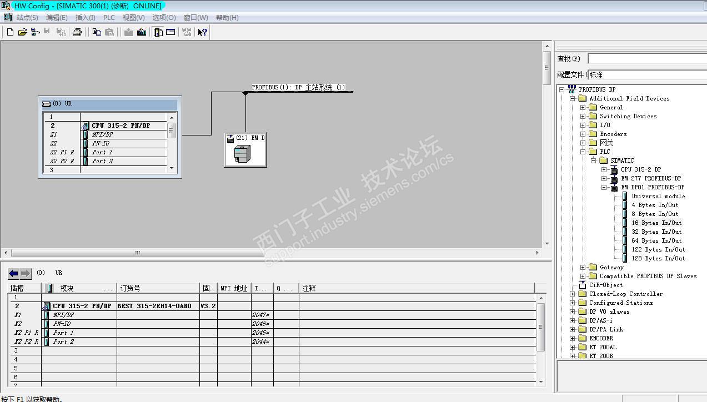
Task: Click the CPU module icon in rack slot 2
Action: pyautogui.click(x=86, y=125)
